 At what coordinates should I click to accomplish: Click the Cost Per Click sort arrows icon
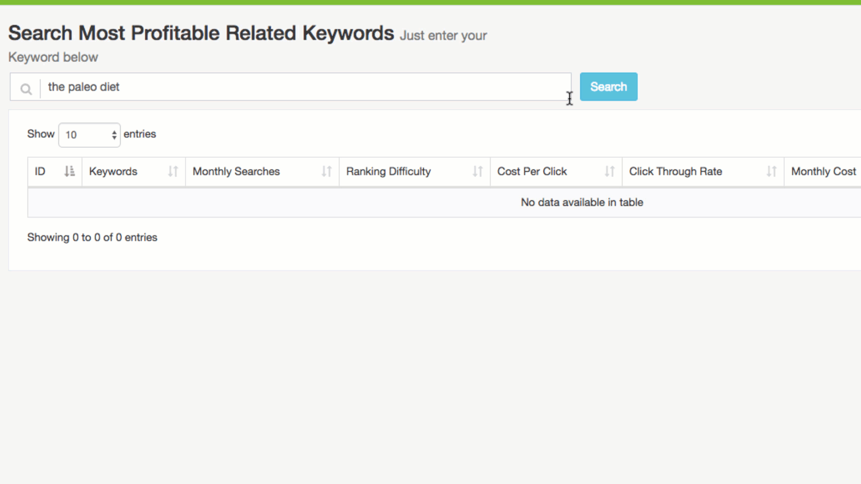[609, 171]
